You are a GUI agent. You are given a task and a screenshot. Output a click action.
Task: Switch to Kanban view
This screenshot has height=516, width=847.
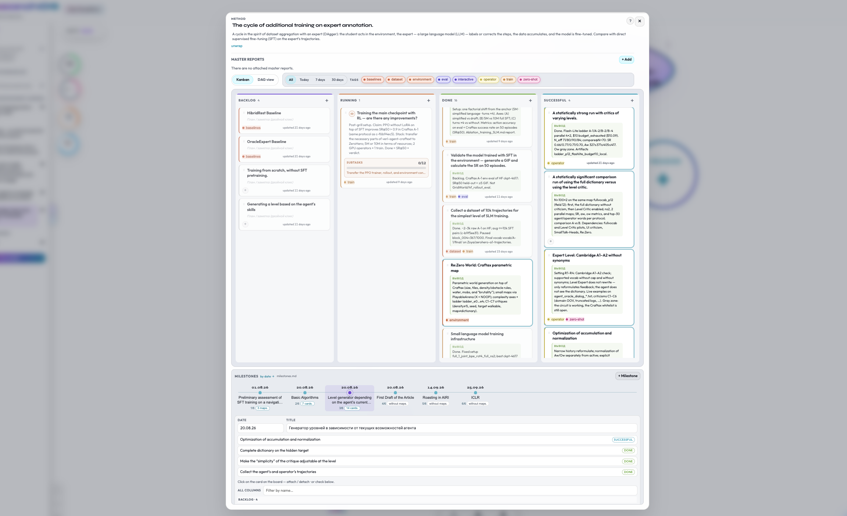click(243, 80)
